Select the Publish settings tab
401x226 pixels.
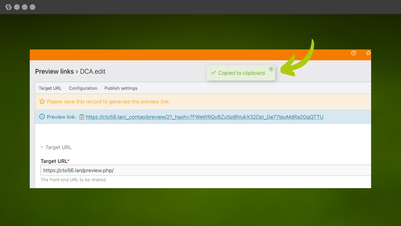121,88
